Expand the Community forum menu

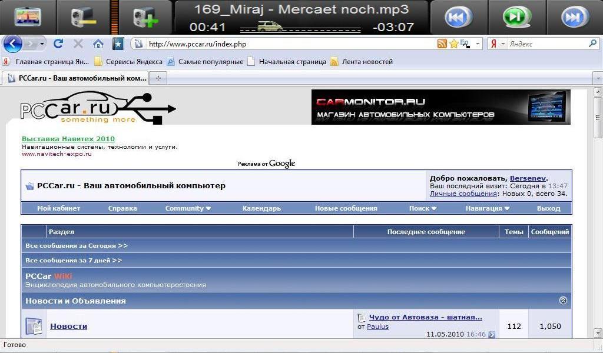tap(188, 208)
